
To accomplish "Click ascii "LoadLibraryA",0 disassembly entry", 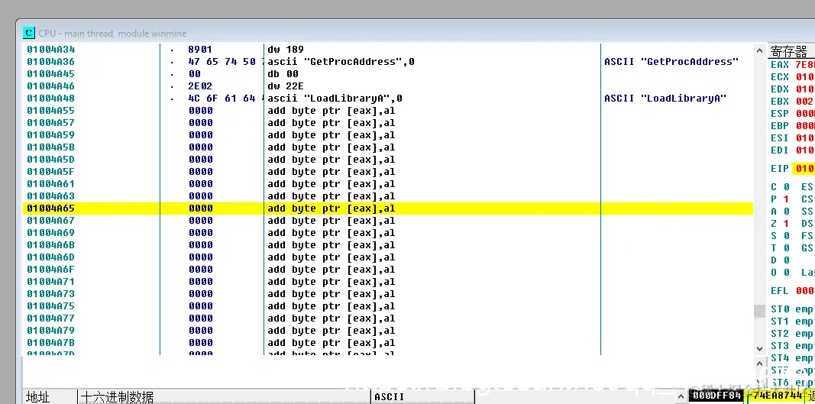I will point(335,99).
